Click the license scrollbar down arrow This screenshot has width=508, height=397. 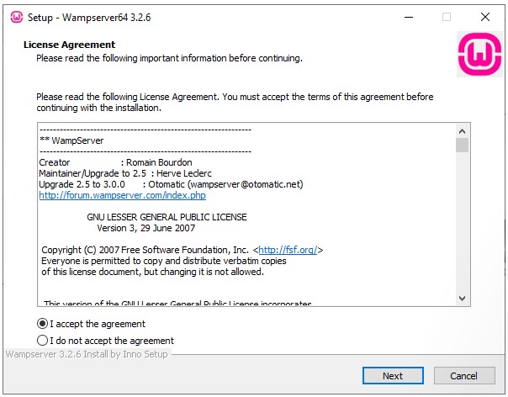(x=462, y=298)
